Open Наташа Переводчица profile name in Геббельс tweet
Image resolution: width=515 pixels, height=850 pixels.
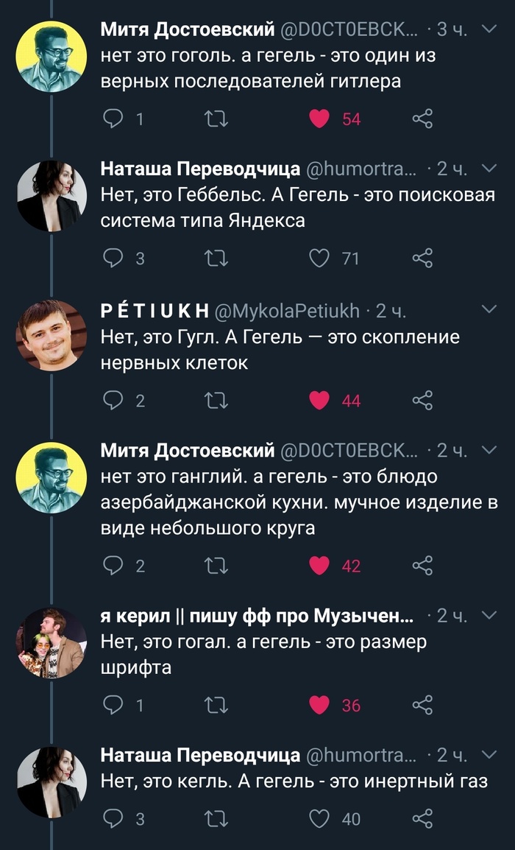(200, 169)
